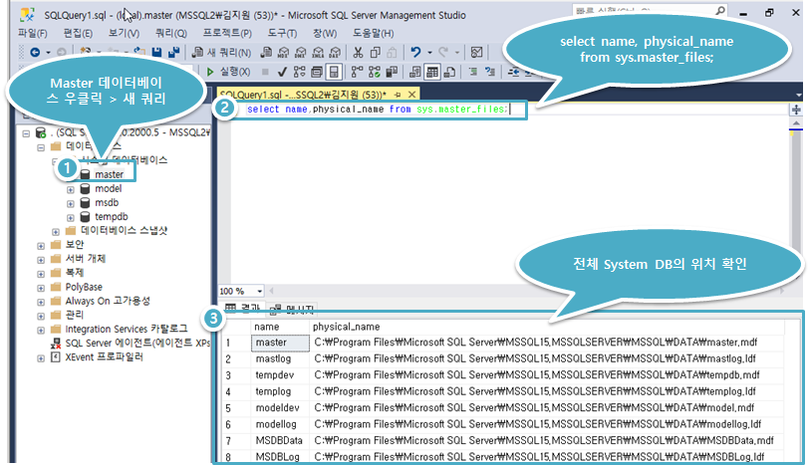The height and width of the screenshot is (465, 810).
Task: Expand the 데이터베이스 스냅샷 folder
Action: pyautogui.click(x=56, y=232)
